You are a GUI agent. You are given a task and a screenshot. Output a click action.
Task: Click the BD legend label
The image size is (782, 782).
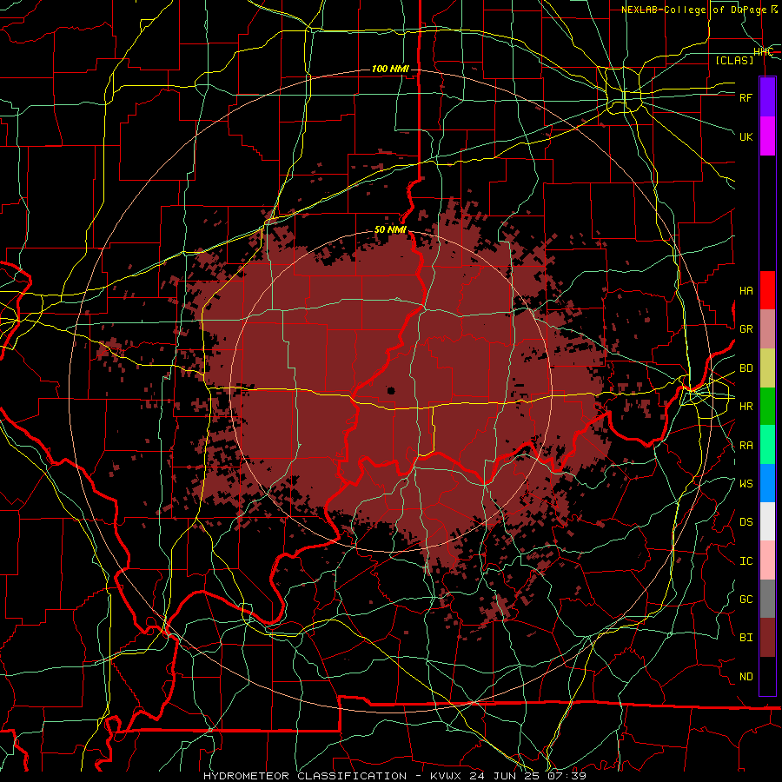(x=746, y=368)
